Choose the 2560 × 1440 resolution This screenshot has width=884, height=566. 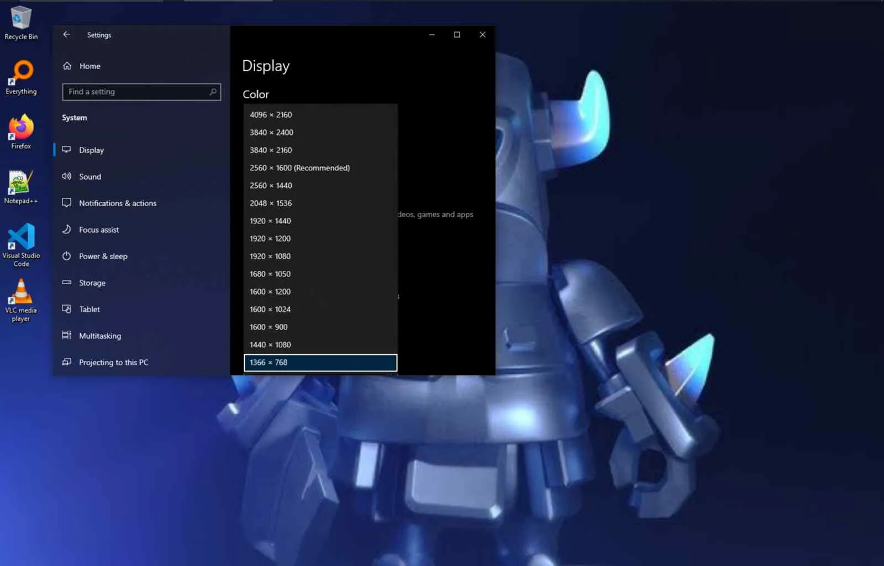[x=320, y=185]
